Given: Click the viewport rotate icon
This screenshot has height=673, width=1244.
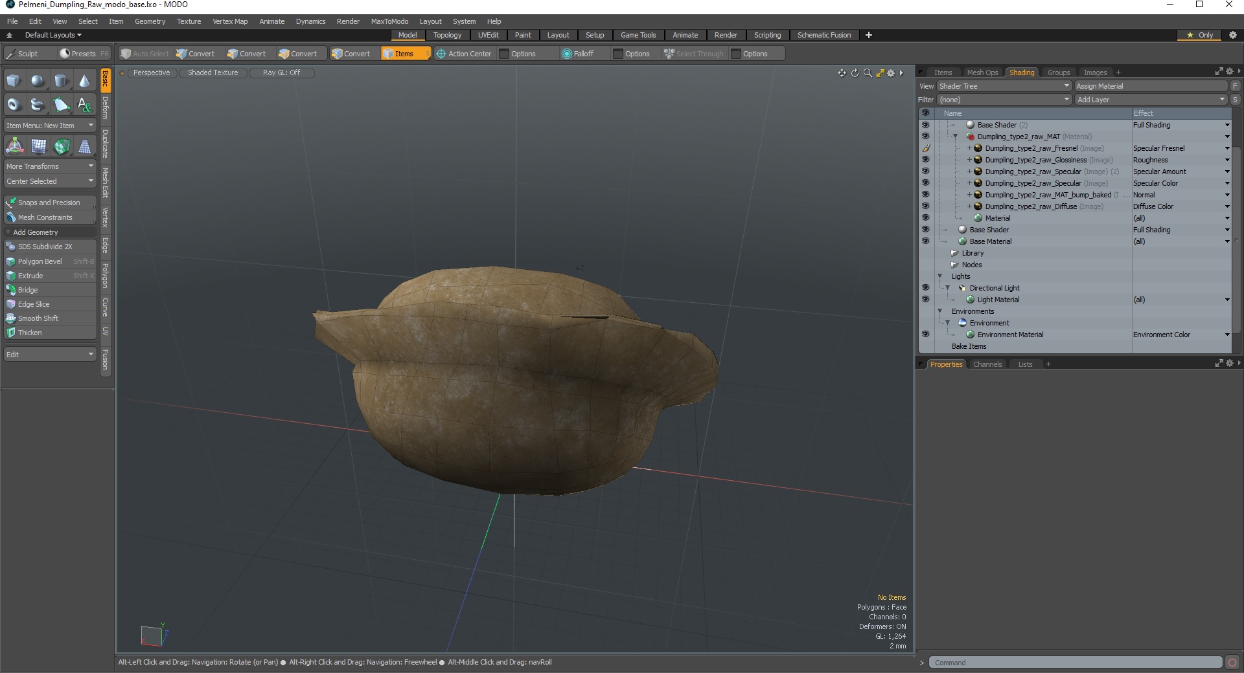Looking at the screenshot, I should pyautogui.click(x=855, y=73).
